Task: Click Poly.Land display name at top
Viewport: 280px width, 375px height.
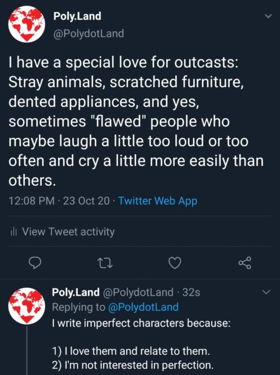Action: coord(77,16)
